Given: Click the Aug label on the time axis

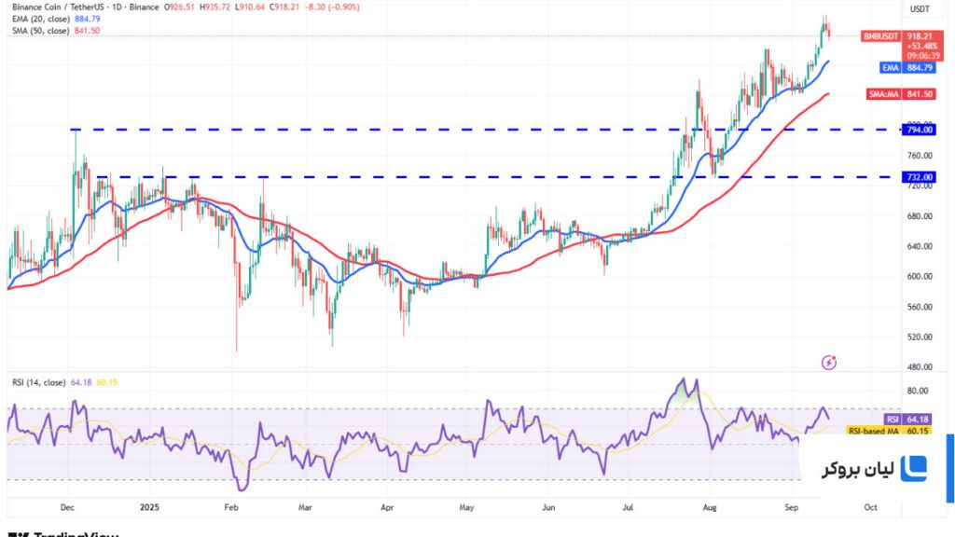Looking at the screenshot, I should point(710,507).
